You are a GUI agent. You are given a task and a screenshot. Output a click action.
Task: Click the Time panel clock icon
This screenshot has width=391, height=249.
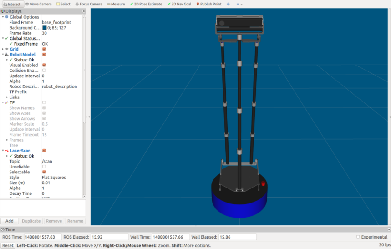tap(3, 229)
